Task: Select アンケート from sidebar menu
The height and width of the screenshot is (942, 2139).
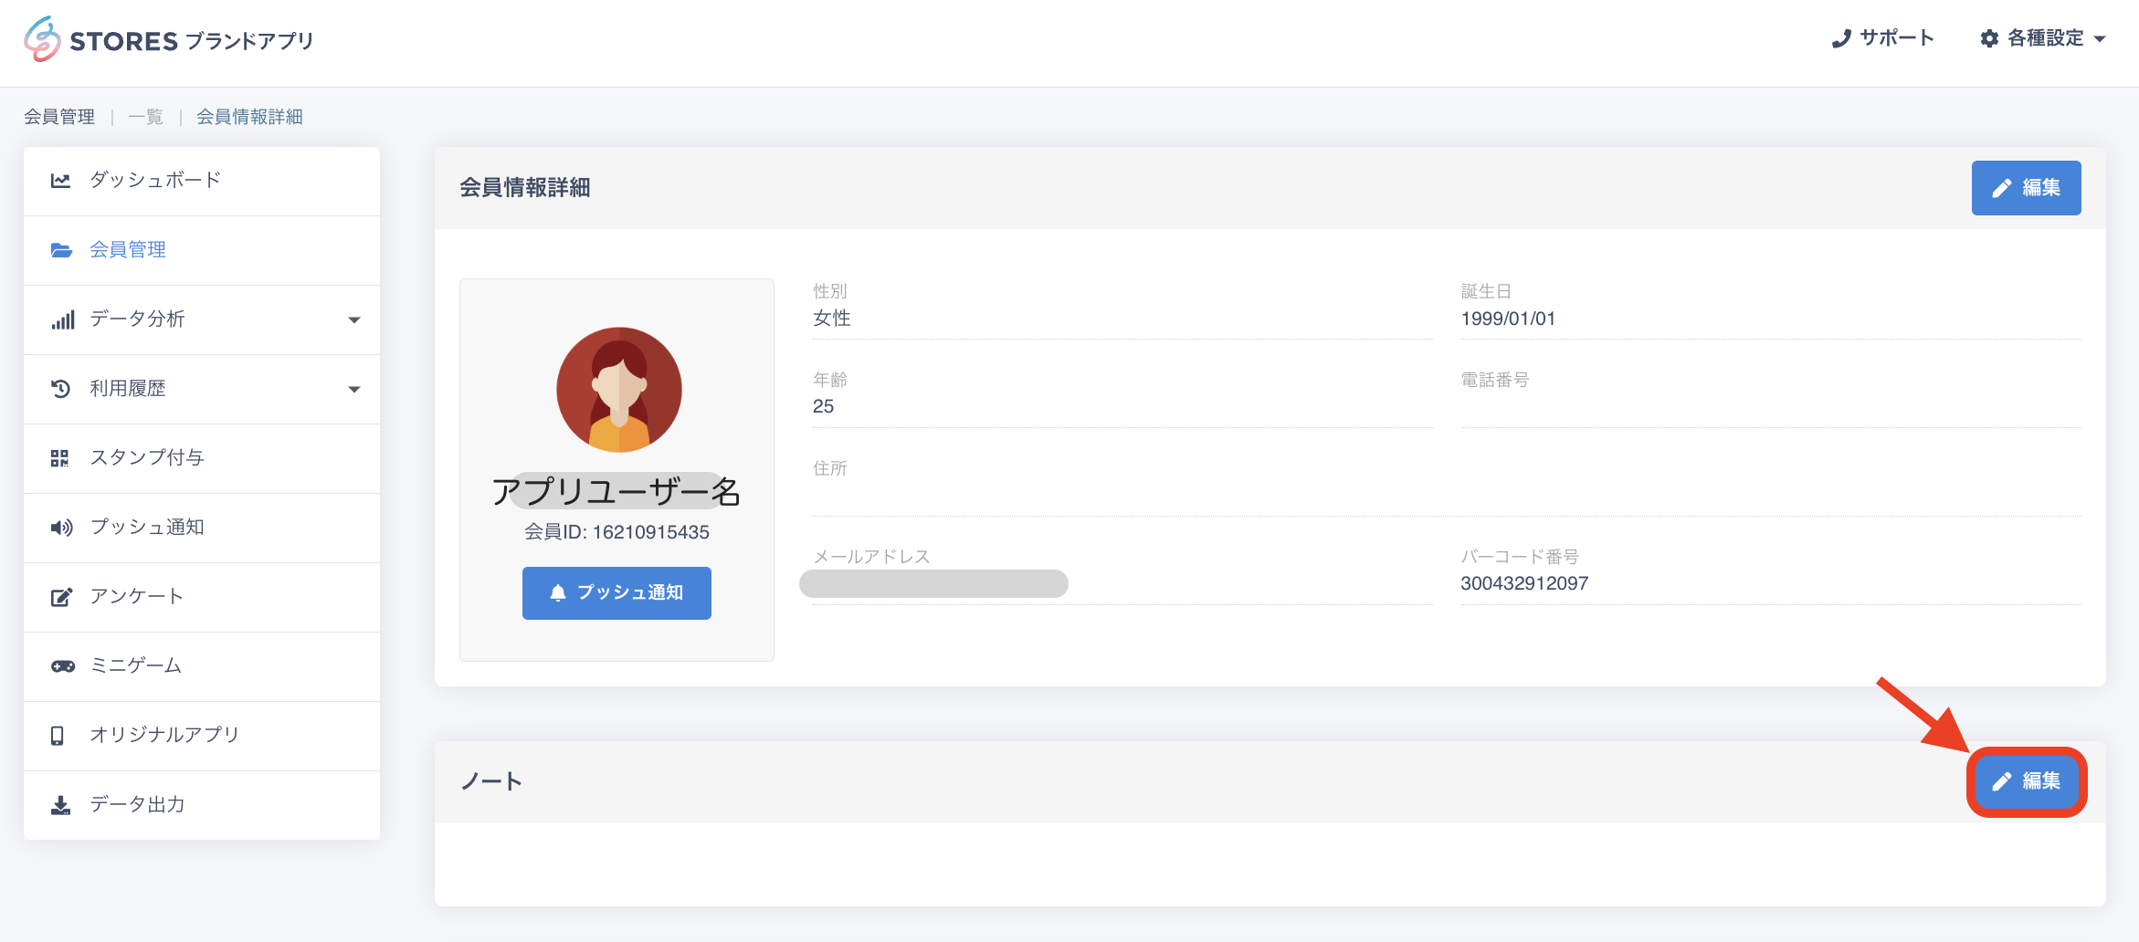Action: coord(137,596)
